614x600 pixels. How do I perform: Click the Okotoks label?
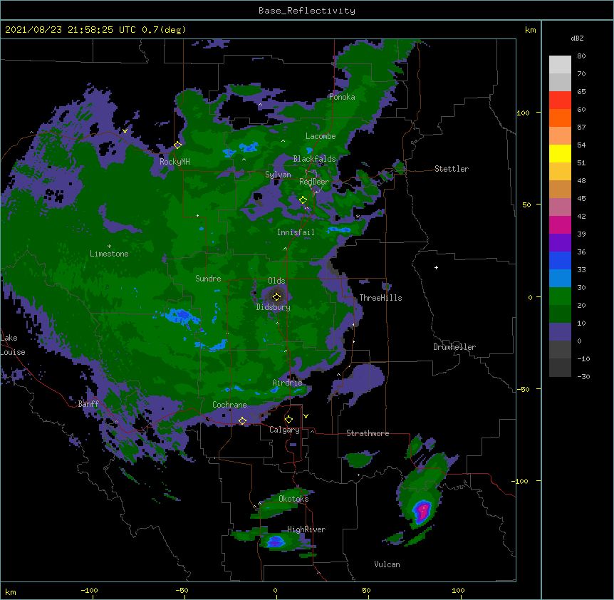(293, 499)
